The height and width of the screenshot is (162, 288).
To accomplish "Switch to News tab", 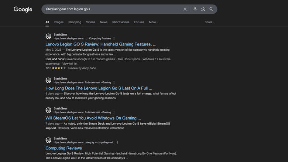I will pos(104,22).
